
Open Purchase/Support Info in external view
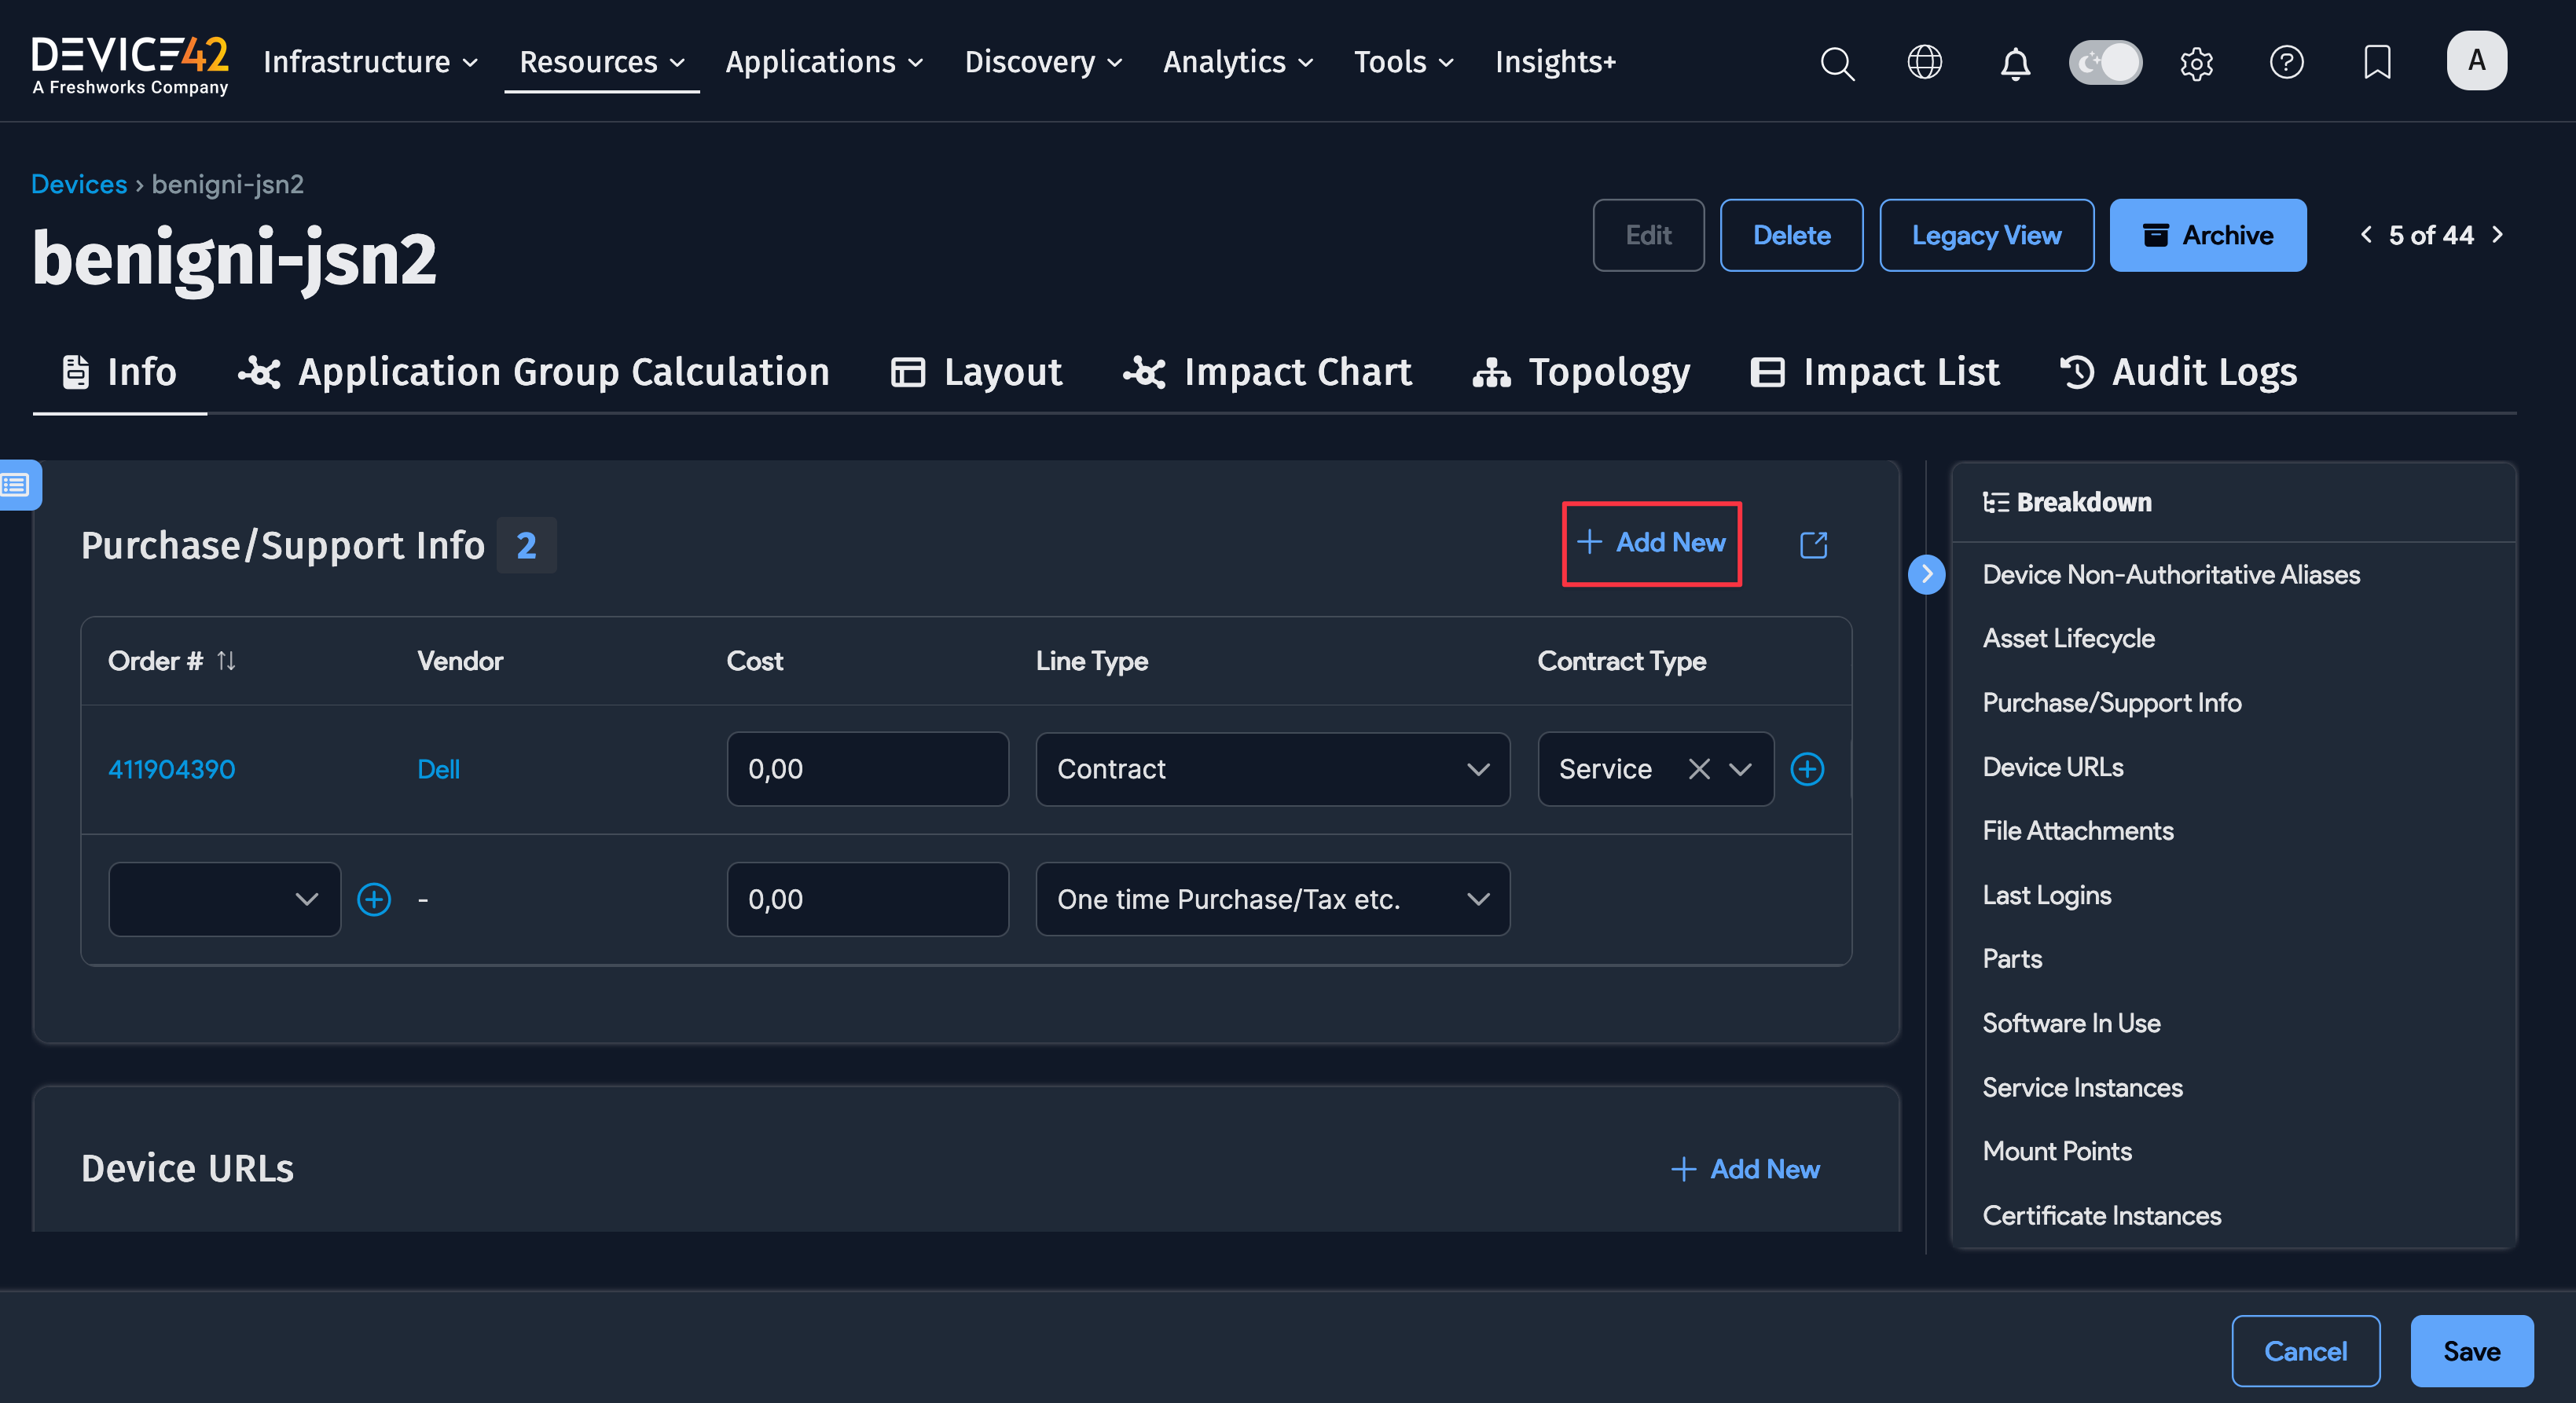[x=1813, y=544]
